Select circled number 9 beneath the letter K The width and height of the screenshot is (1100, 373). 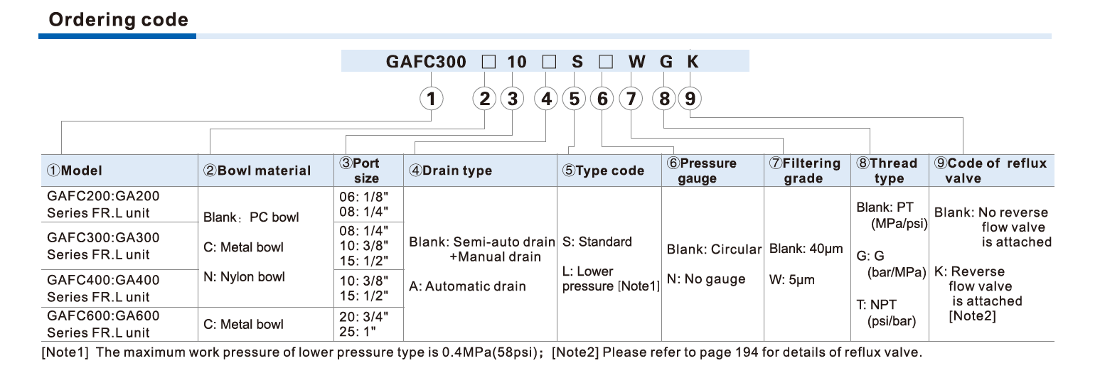coord(690,99)
